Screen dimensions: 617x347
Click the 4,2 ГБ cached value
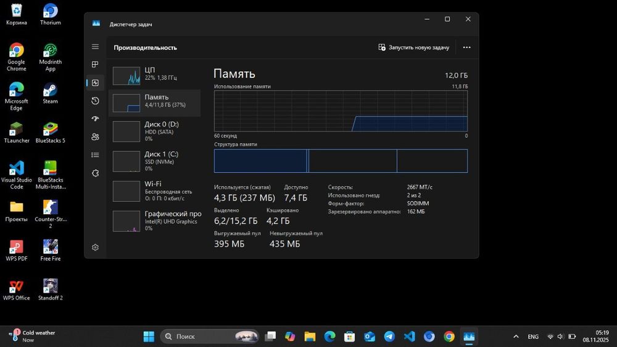(278, 221)
